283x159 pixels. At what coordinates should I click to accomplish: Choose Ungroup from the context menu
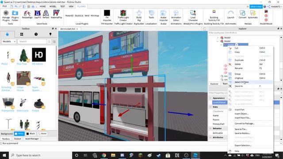click(x=251, y=78)
